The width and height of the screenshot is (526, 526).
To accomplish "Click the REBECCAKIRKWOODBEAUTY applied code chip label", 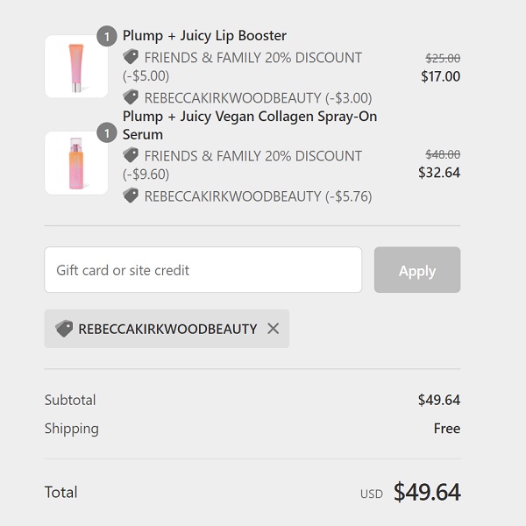I will tap(167, 329).
